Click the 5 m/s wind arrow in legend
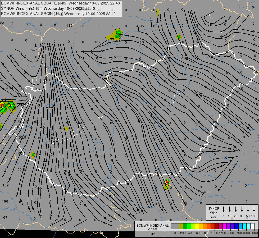Image resolution: width=259 pixels, height=238 pixels. coord(223,209)
